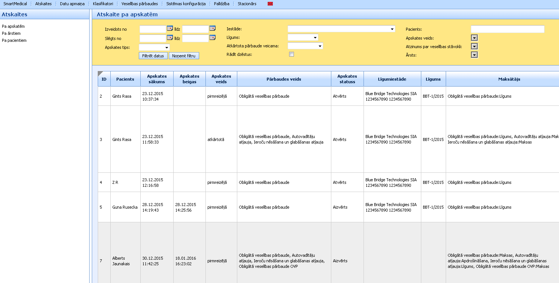Open the Pa ārstiem report link

click(11, 33)
